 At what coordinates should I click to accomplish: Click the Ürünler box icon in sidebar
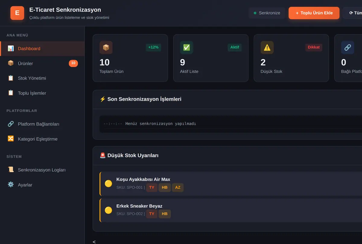(x=11, y=63)
